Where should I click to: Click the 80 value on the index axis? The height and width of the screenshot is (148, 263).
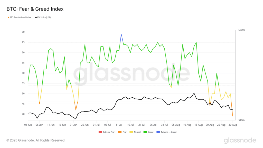click(x=23, y=32)
